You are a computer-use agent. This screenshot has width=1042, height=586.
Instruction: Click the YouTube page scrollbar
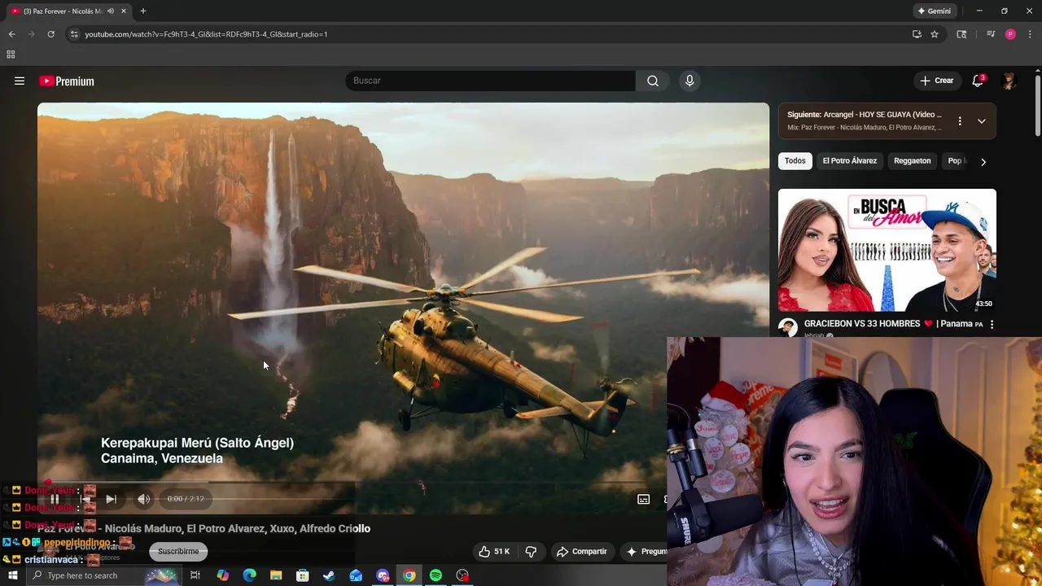(1038, 106)
